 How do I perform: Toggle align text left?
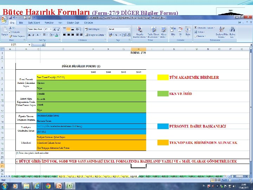(65, 35)
